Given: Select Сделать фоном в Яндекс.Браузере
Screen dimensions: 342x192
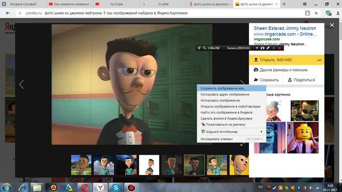Looking at the screenshot, I should pos(231,118).
